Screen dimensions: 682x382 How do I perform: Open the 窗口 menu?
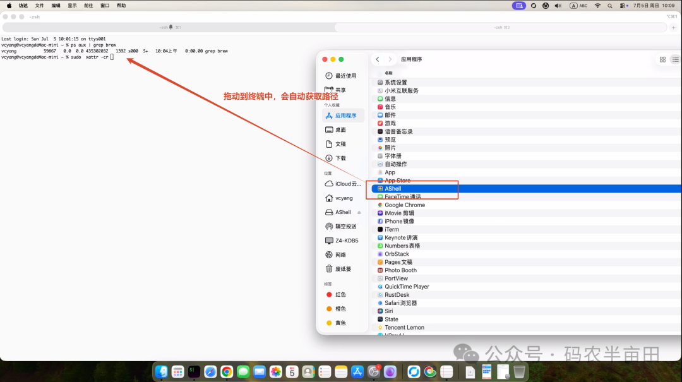pyautogui.click(x=105, y=6)
